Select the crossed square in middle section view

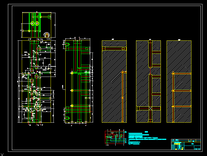point(150,108)
